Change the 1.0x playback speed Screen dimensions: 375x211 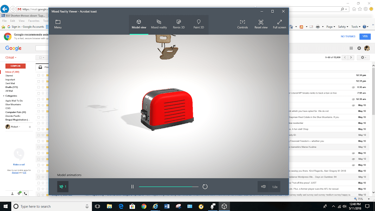coord(275,187)
